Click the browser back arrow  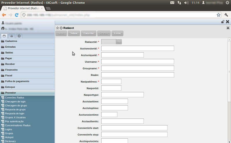pos(4,15)
